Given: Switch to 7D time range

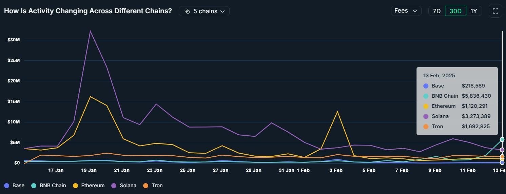Looking at the screenshot, I should point(437,11).
